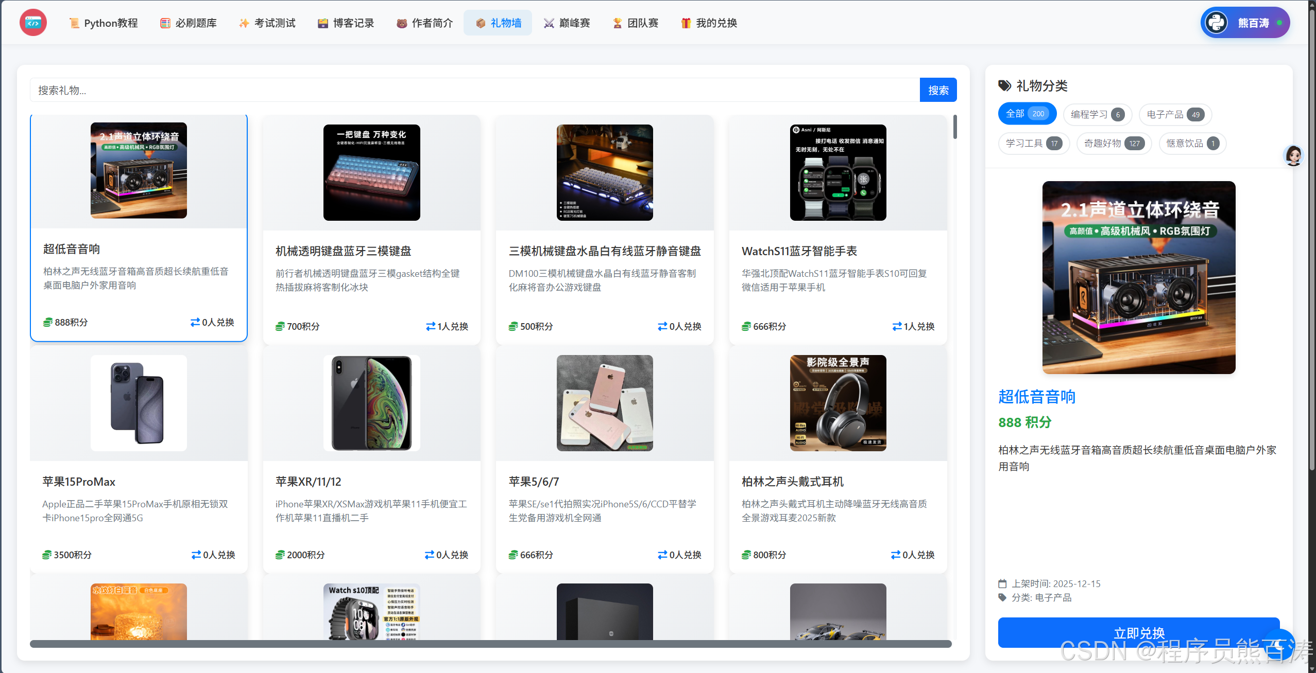Click the 水纹灯白噪音 lamp thumbnail
The width and height of the screenshot is (1316, 673).
139,612
